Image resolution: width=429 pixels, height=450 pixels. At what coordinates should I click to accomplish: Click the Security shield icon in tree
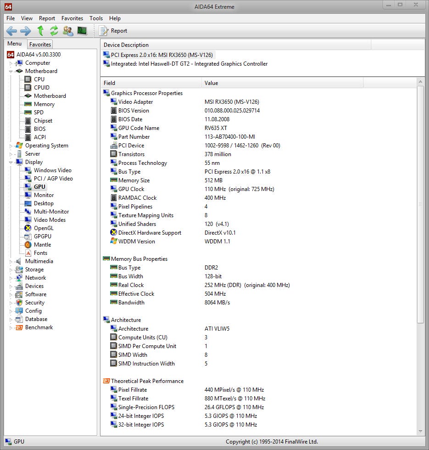point(19,303)
